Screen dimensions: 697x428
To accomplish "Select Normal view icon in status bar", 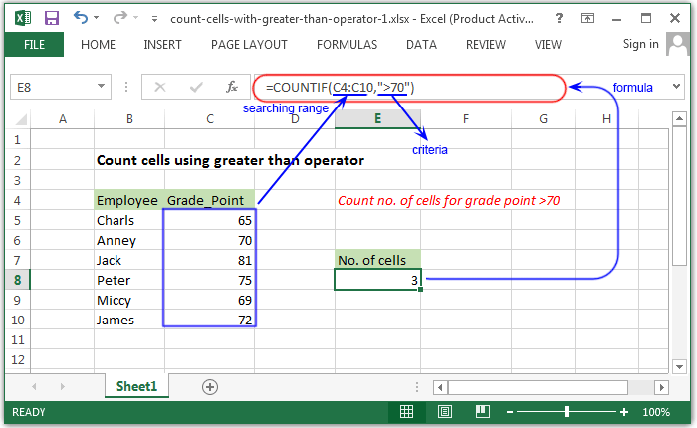I will click(406, 412).
